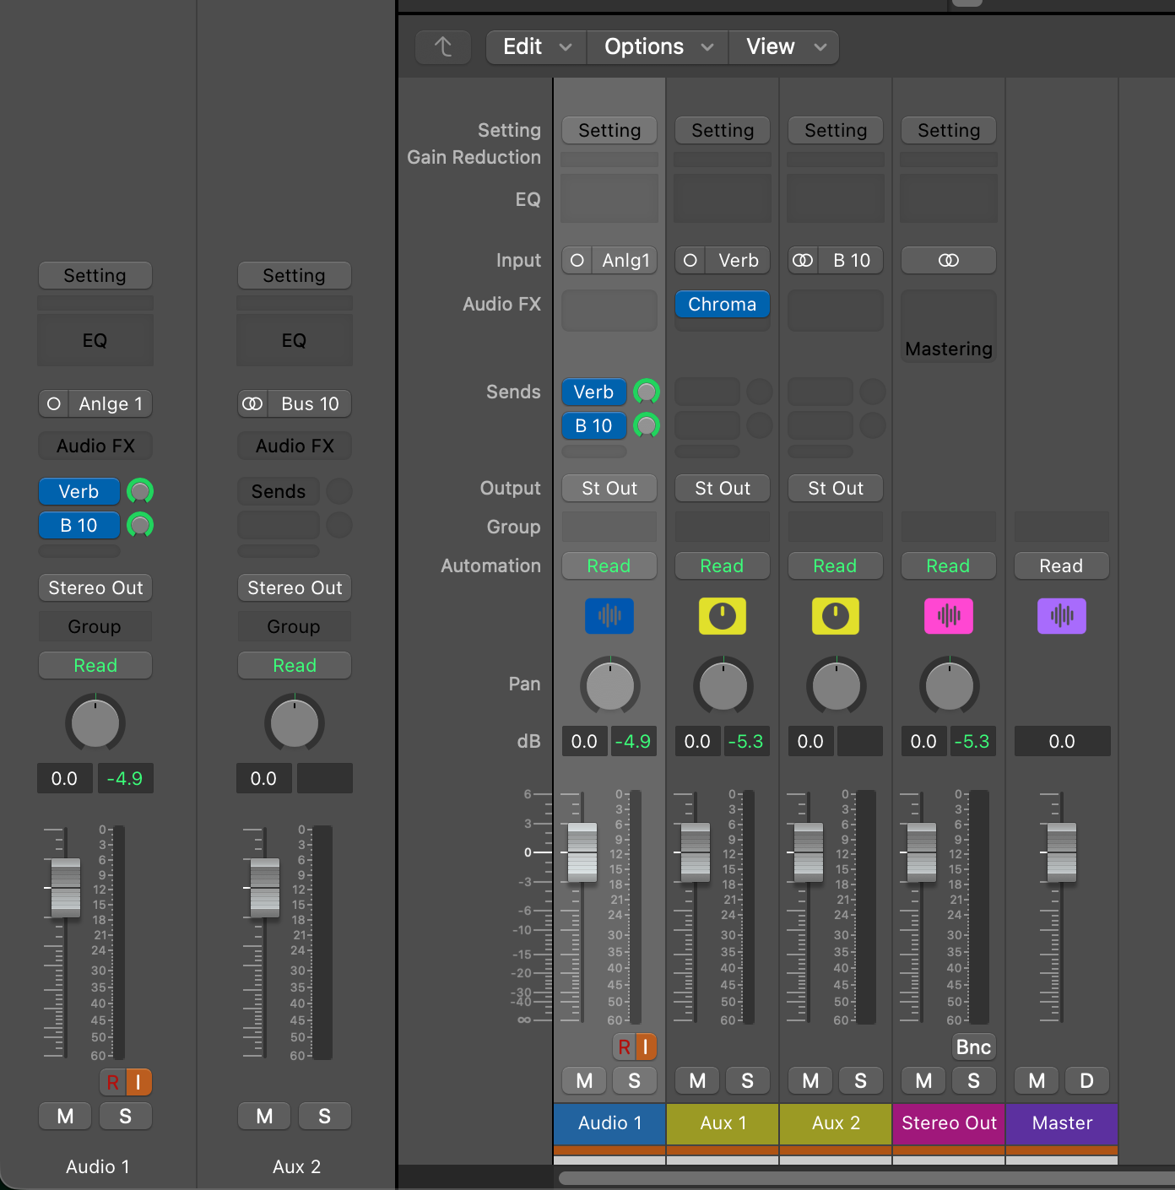Click the Group slot on inspector Audio 1

click(x=95, y=626)
